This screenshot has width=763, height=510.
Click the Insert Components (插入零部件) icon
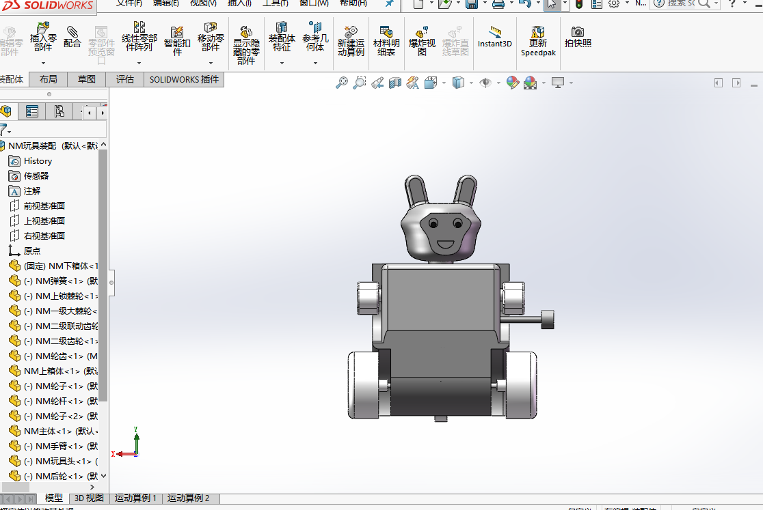43,36
